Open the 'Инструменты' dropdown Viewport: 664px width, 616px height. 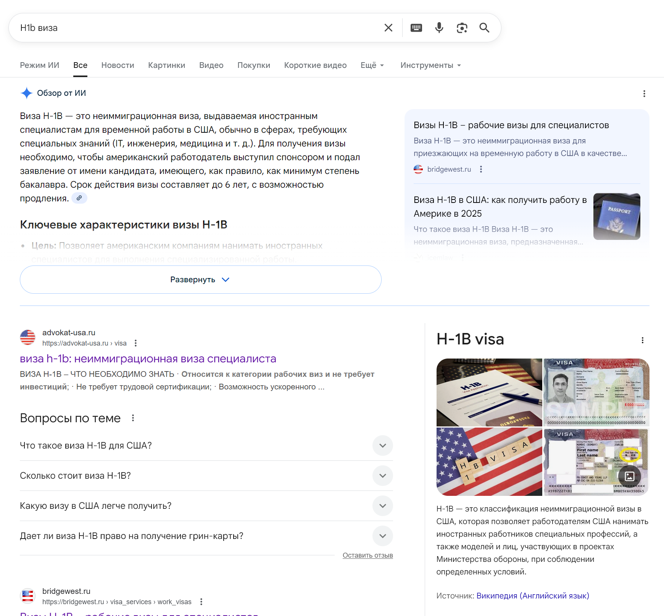pyautogui.click(x=431, y=65)
